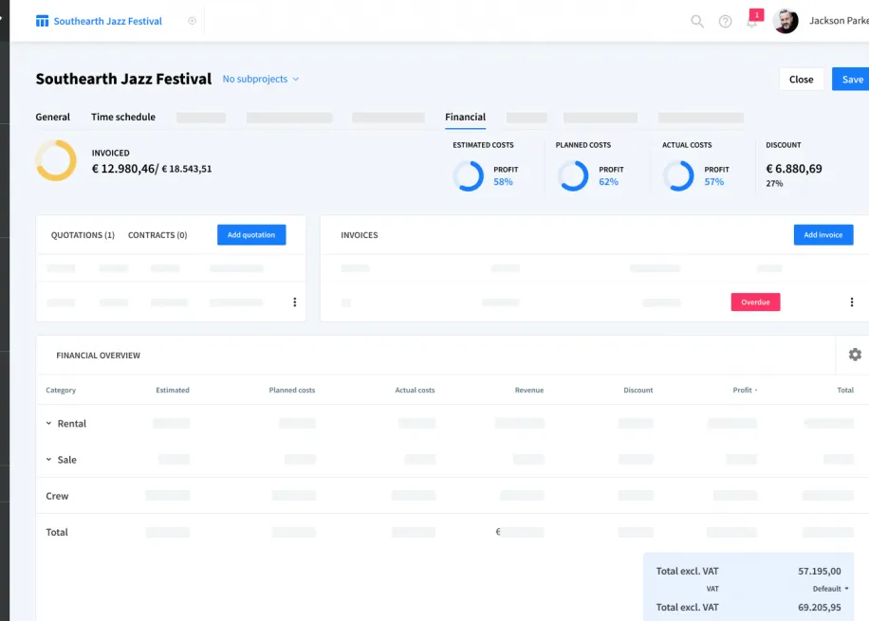Open the Jackson Parker profile avatar
The height and width of the screenshot is (621, 869).
coord(785,20)
